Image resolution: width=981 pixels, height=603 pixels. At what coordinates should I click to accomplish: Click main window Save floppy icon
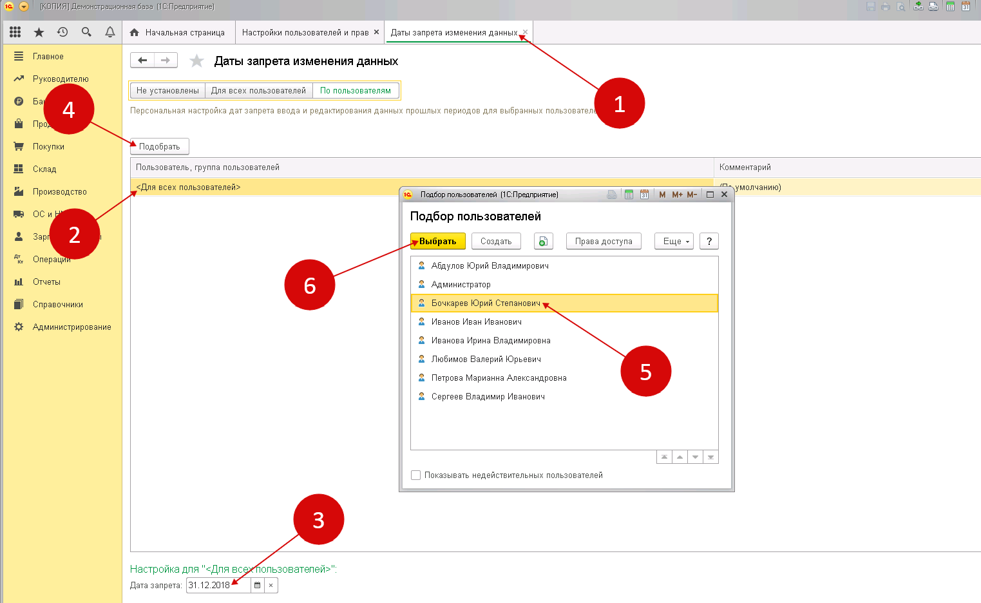pos(871,6)
